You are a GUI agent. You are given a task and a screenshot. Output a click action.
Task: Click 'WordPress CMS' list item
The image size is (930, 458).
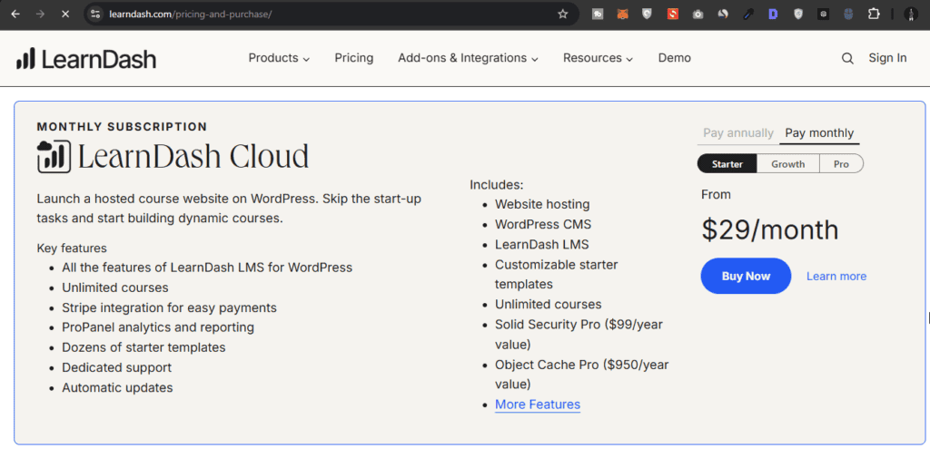pyautogui.click(x=543, y=225)
